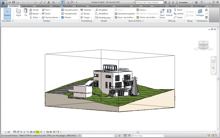Image resolution: width=220 pixels, height=138 pixels.
Task: Expand the Dach dropdown arrow
Action: click(51, 10)
